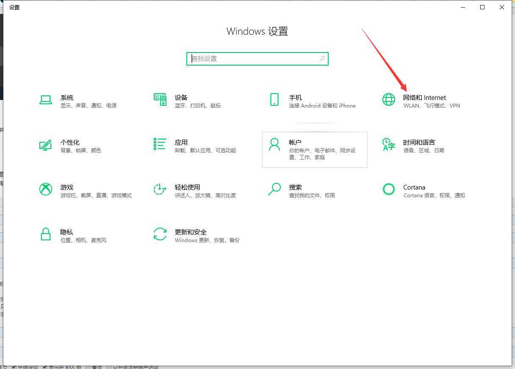Click the 蓝牙、打印机、鼠标 description
The image size is (515, 369).
pos(198,106)
